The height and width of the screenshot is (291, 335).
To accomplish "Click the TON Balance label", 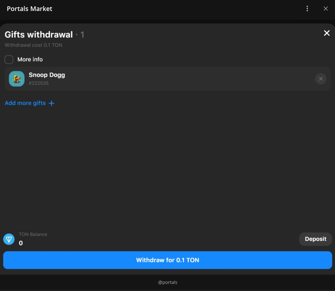I will (x=33, y=234).
